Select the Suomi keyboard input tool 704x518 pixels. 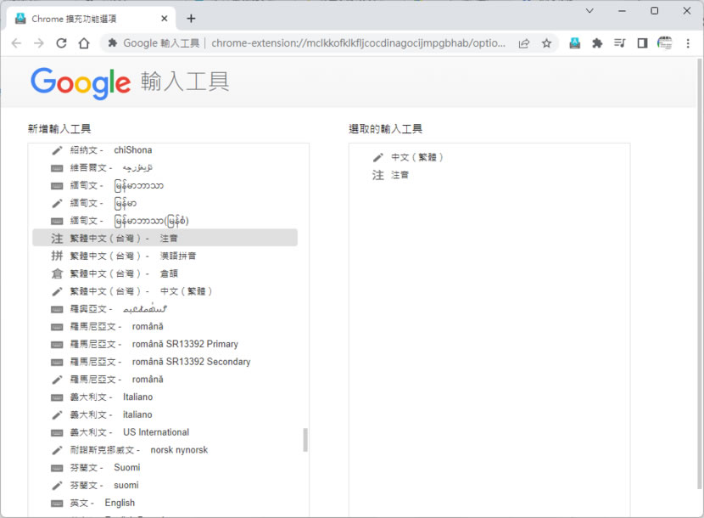165,468
